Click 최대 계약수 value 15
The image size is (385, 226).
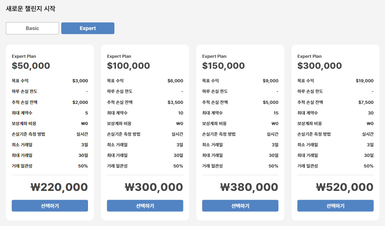click(276, 113)
